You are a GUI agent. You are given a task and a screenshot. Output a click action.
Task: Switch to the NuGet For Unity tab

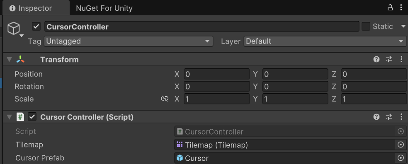[x=104, y=8]
